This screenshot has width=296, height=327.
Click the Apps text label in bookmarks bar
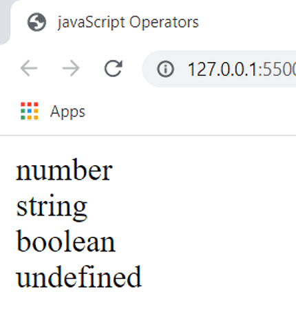67,112
